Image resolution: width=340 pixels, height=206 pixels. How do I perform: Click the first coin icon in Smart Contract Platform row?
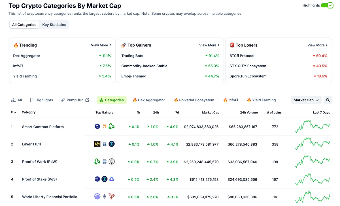97,126
